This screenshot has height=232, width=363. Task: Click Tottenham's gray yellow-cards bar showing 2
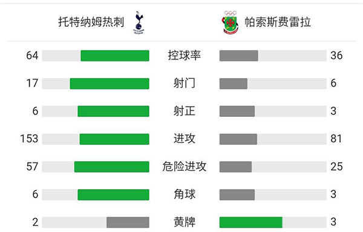point(128,222)
